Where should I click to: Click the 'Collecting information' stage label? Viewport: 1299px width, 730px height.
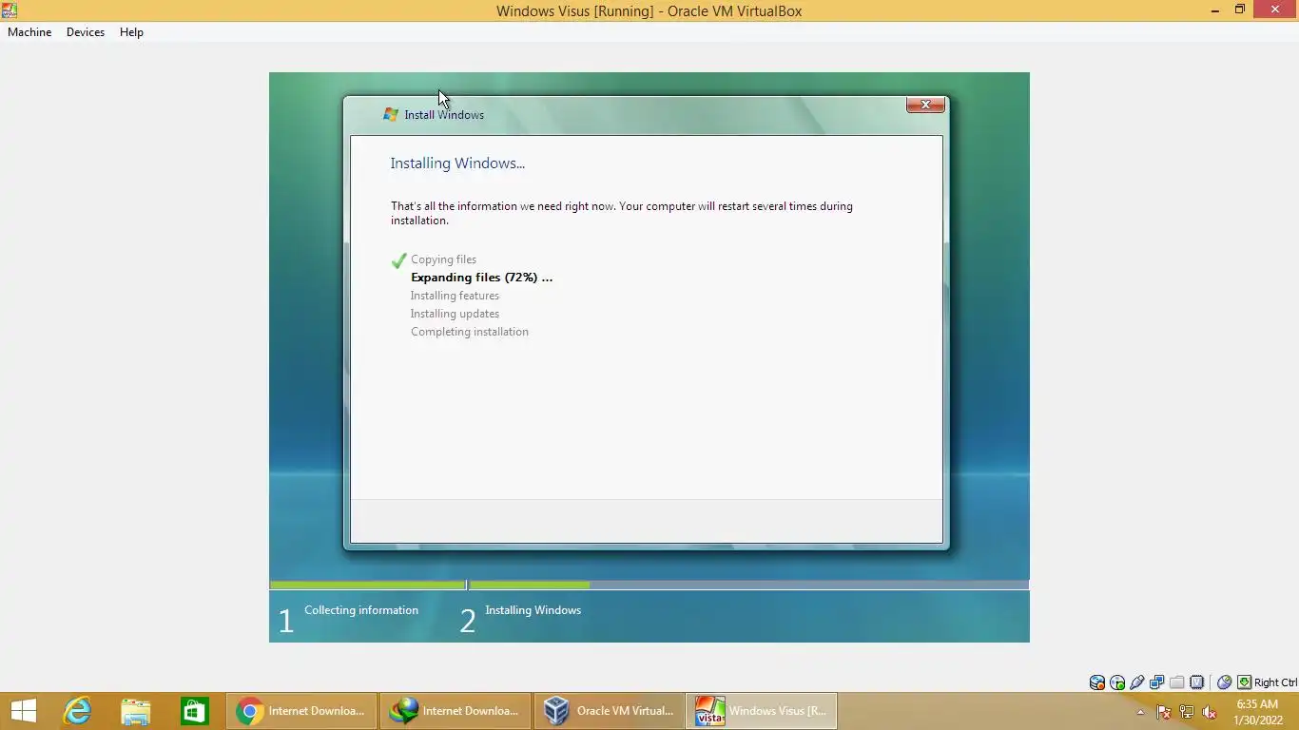coord(361,610)
